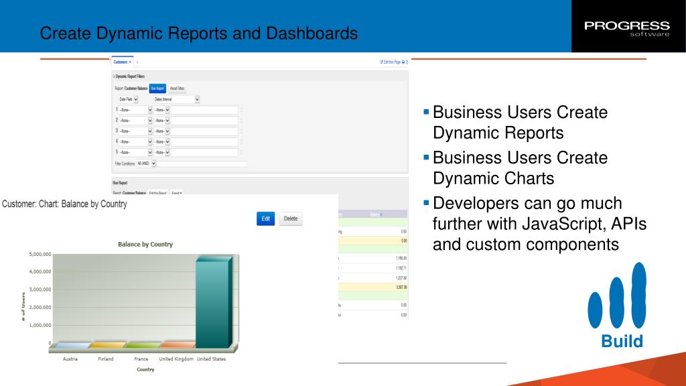Viewport: 686px width, 386px height.
Task: Click the tall United States chart bar
Action: coord(214,302)
